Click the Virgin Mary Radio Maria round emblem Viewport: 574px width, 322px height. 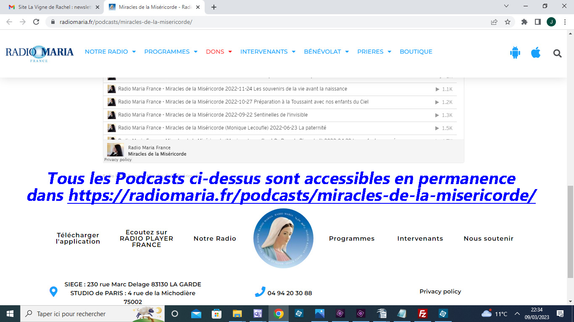coord(283,238)
